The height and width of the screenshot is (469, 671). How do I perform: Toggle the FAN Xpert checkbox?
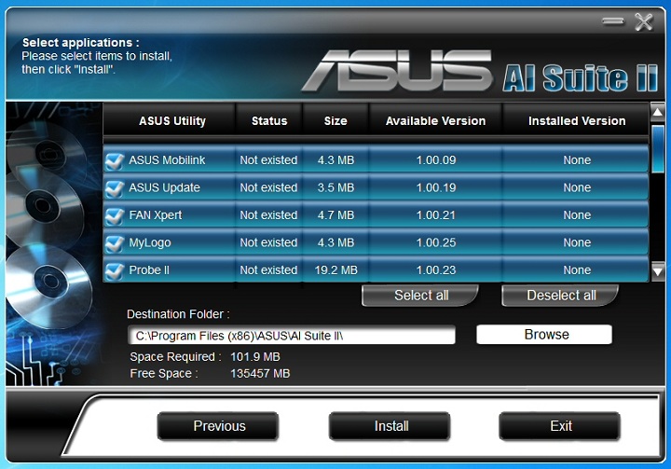click(115, 216)
